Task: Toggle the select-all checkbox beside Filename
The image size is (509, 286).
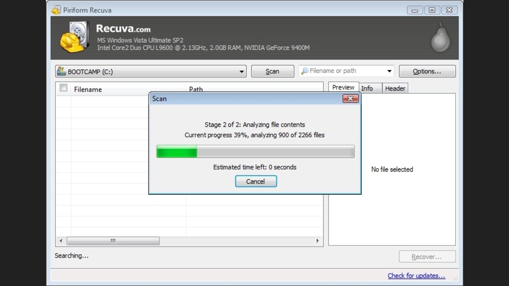Action: 64,88
